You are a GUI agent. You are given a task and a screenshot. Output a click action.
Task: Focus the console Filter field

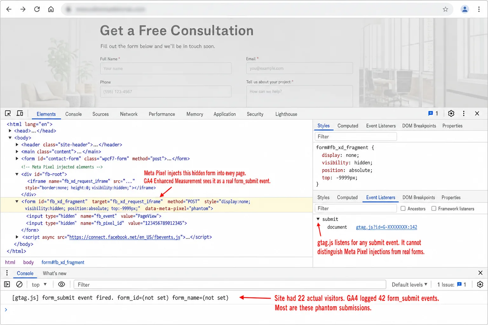click(x=230, y=284)
